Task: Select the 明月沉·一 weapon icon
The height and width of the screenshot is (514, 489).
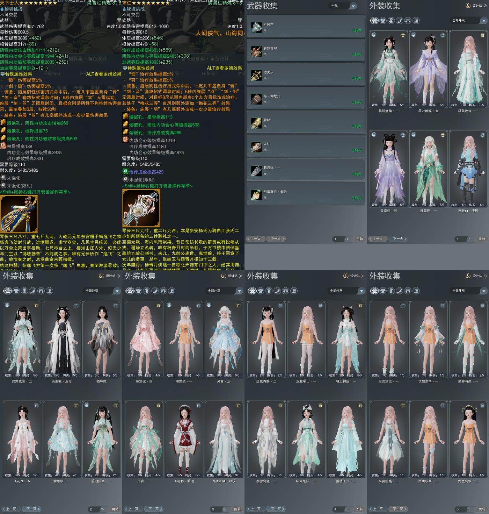Action: tap(256, 171)
